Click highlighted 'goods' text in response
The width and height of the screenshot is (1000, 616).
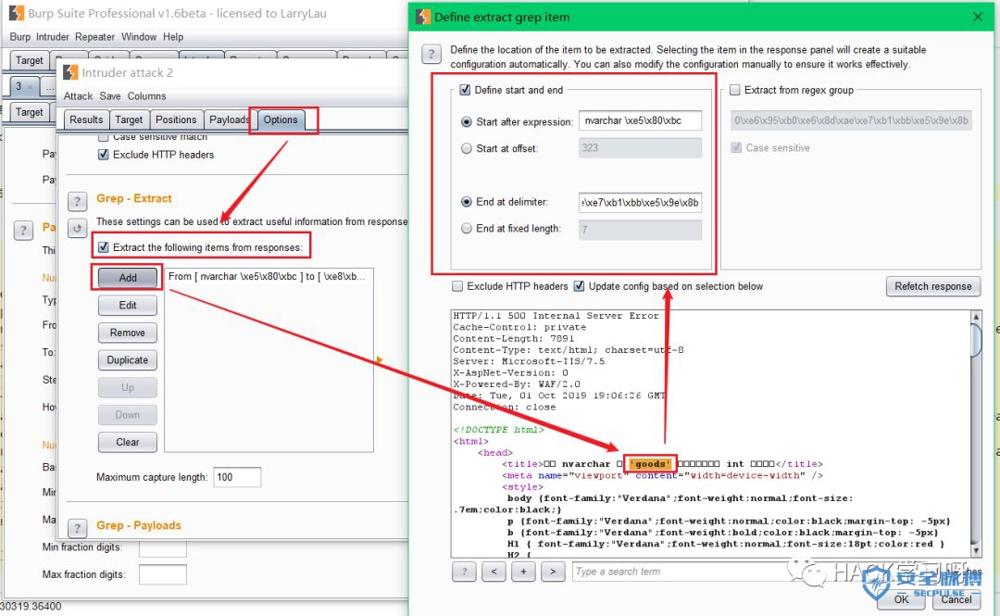click(650, 464)
